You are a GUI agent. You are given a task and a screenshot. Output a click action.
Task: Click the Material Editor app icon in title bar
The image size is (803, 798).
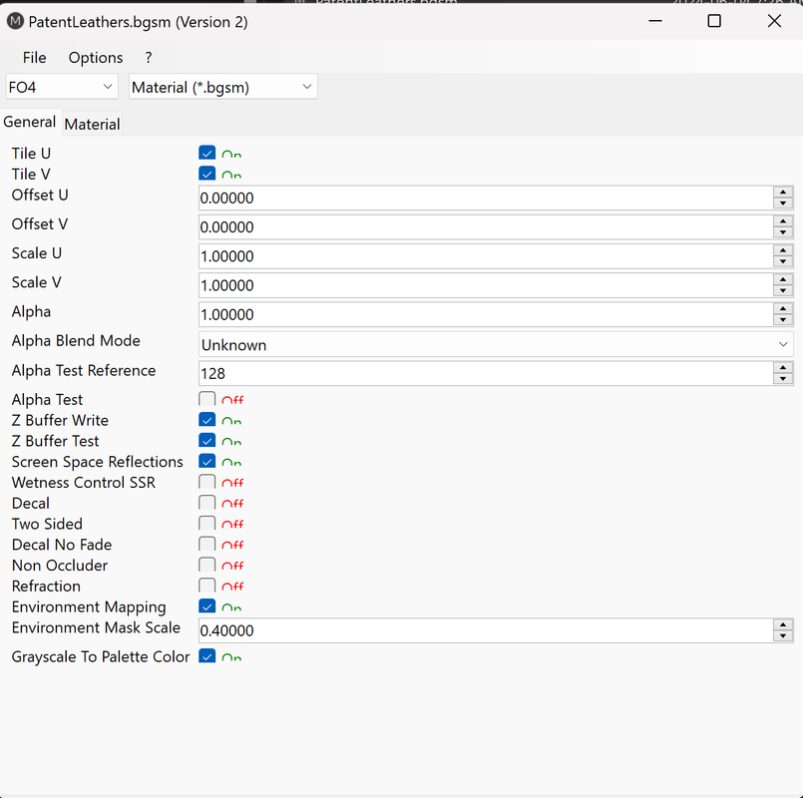coord(15,21)
